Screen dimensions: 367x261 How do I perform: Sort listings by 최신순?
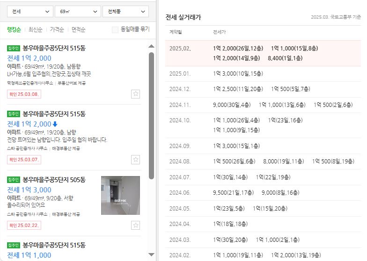click(36, 29)
